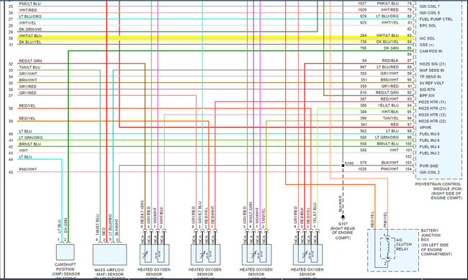Screen dimensions: 468x280
Task: Select the oxygen sensor with RED/LT GRN wire
Action: pyautogui.click(x=154, y=255)
